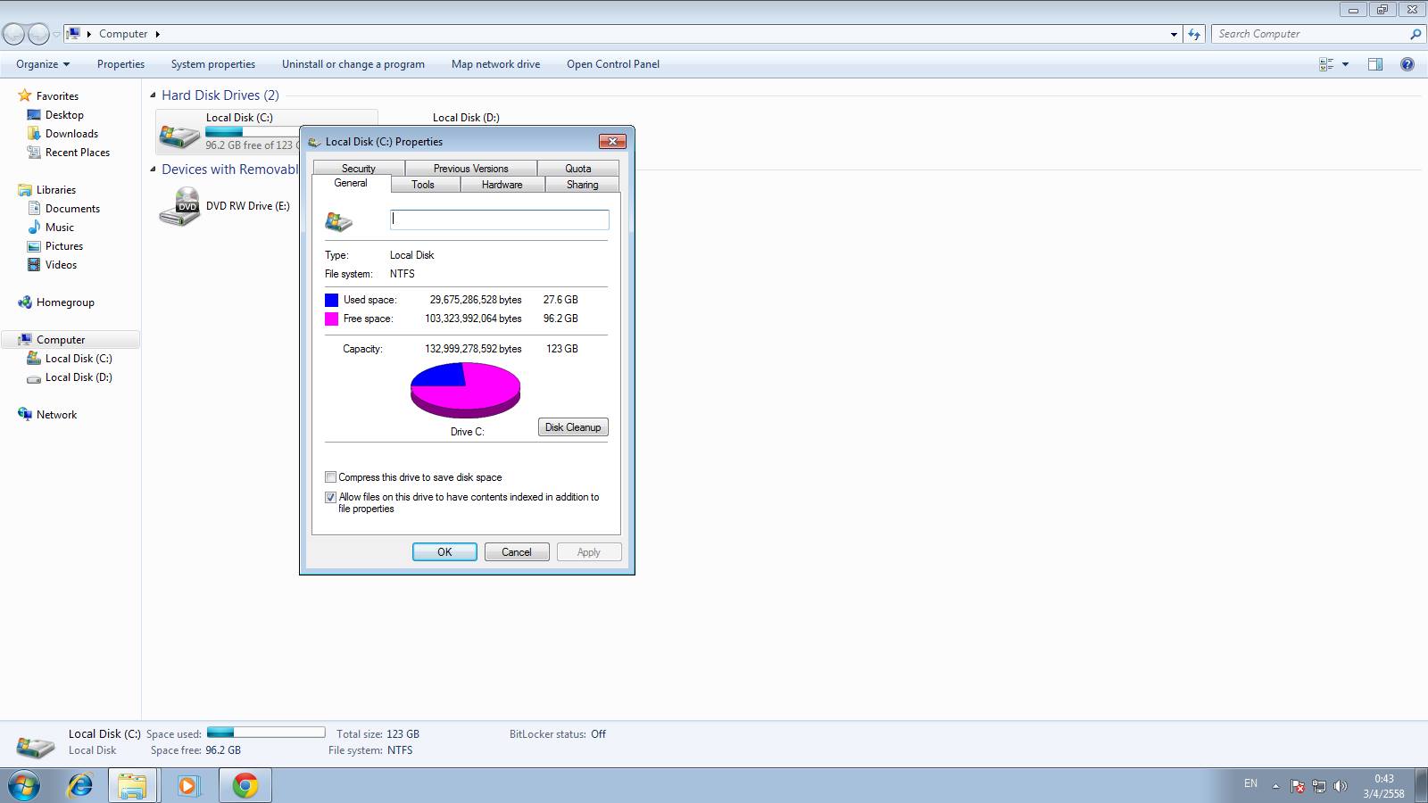Enable Compress this drive checkbox

330,477
